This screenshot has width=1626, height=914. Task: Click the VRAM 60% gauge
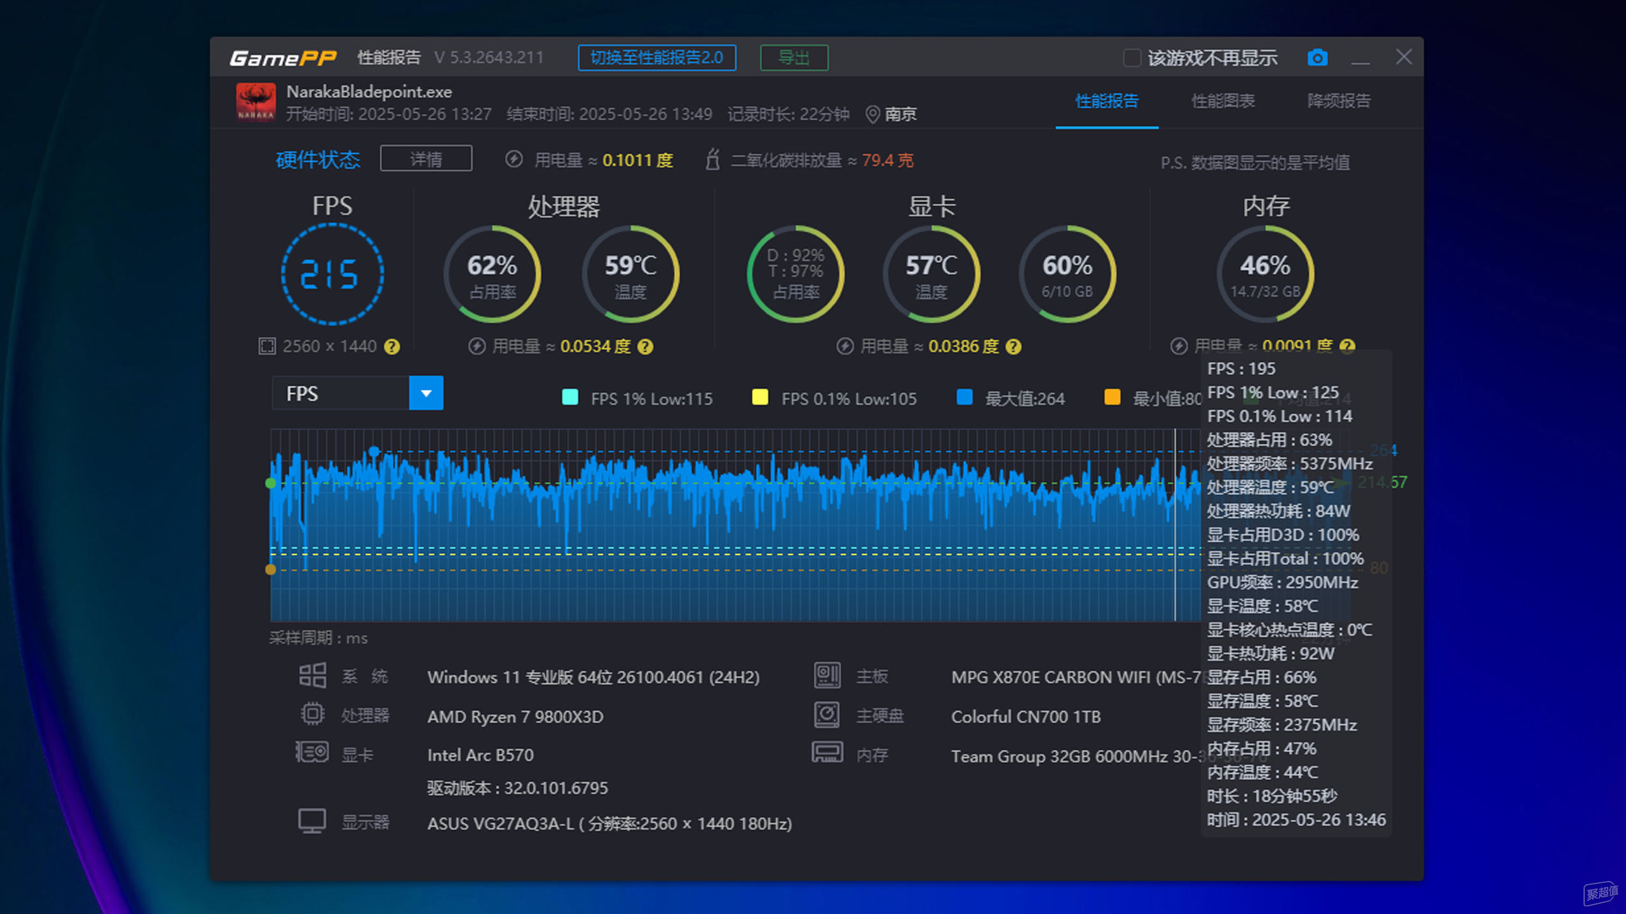click(x=1067, y=274)
